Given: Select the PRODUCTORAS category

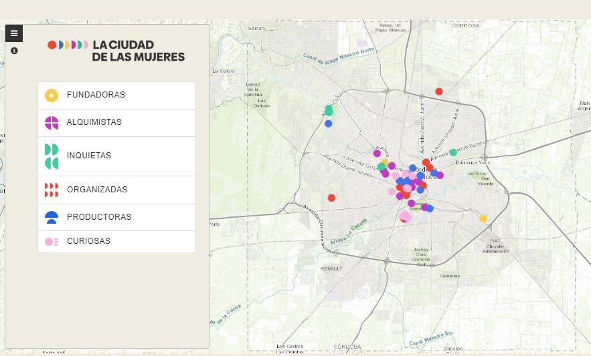Looking at the screenshot, I should (117, 218).
